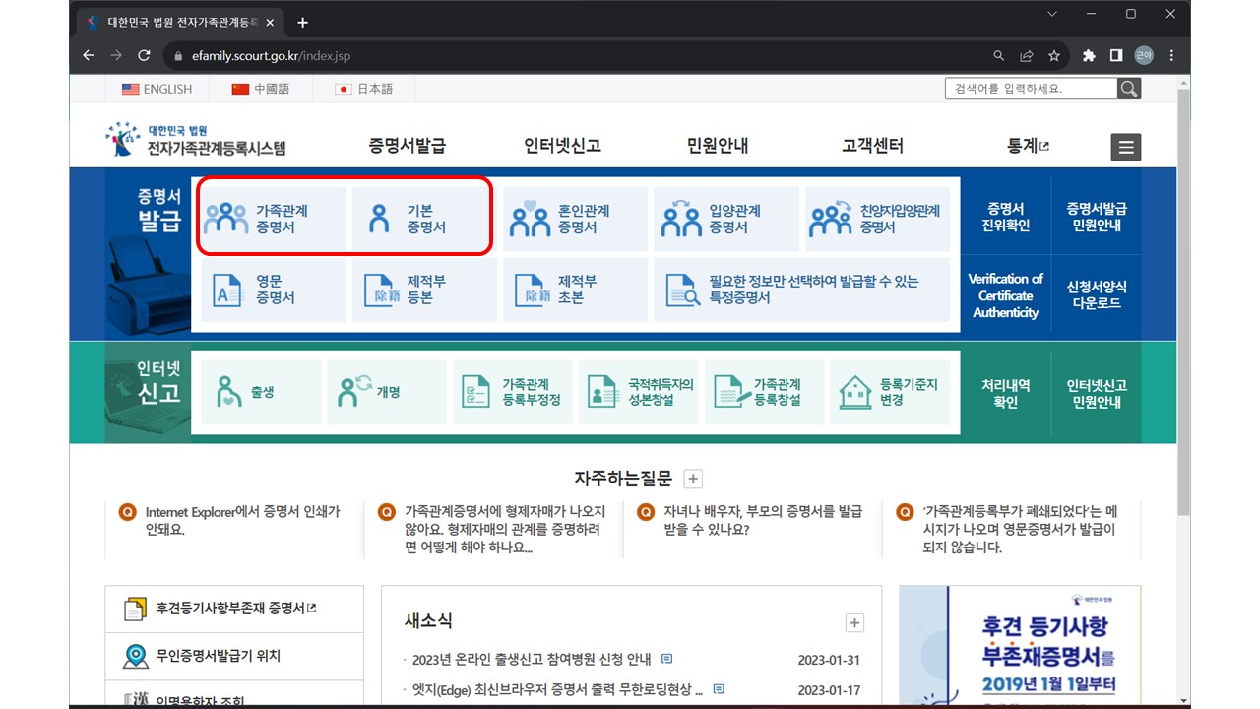Open the 기본 증명서 (basic certificate) issuance
Image resolution: width=1260 pixels, height=709 pixels.
point(420,218)
